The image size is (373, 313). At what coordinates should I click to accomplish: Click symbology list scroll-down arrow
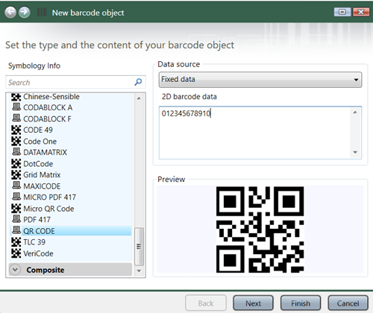[139, 271]
